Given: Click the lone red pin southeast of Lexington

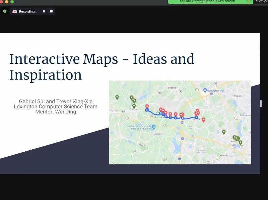Looking at the screenshot, I should point(204,120).
